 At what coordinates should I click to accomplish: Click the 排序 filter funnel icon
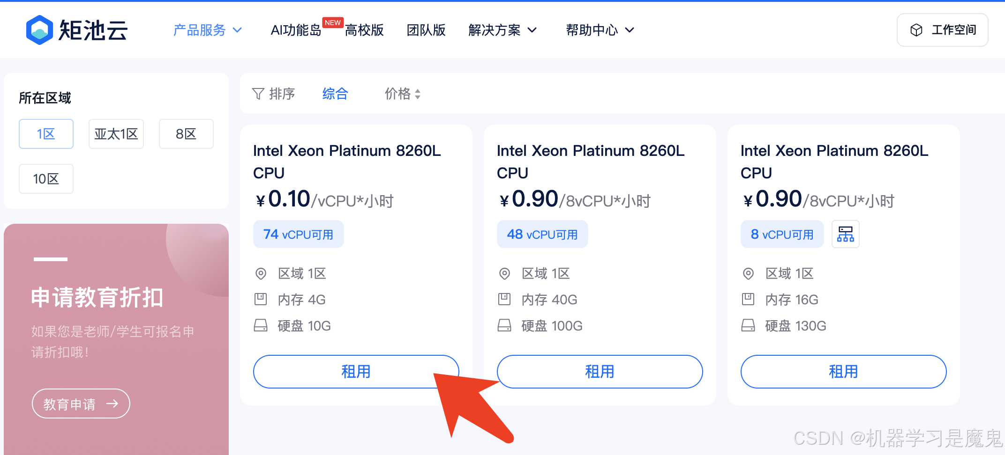(258, 94)
